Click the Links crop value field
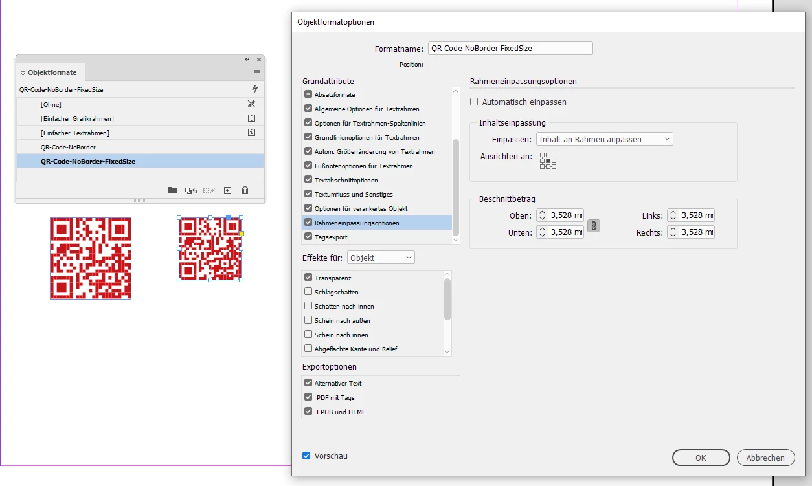The image size is (812, 486). click(697, 215)
